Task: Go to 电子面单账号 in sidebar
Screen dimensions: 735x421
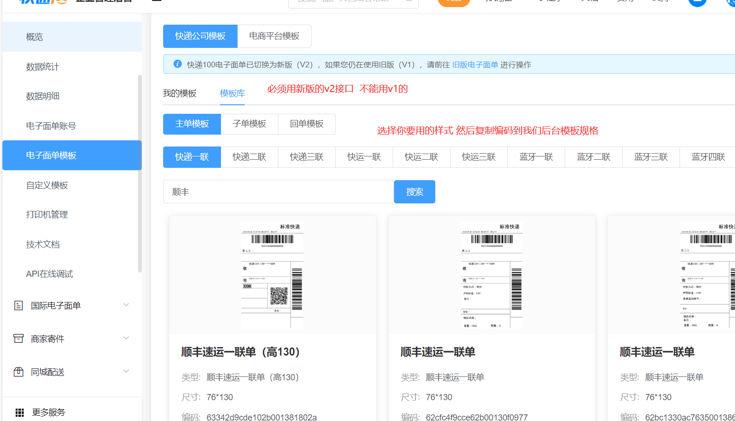Action: pos(51,126)
